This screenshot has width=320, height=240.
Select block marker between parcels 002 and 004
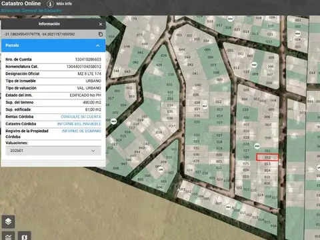coord(298,33)
